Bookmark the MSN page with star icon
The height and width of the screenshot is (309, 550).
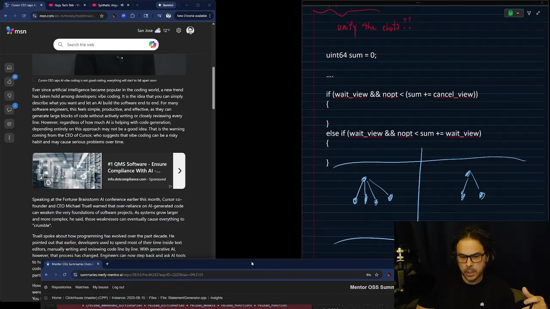coord(102,16)
